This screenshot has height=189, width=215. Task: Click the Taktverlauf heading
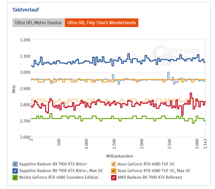tap(26, 10)
